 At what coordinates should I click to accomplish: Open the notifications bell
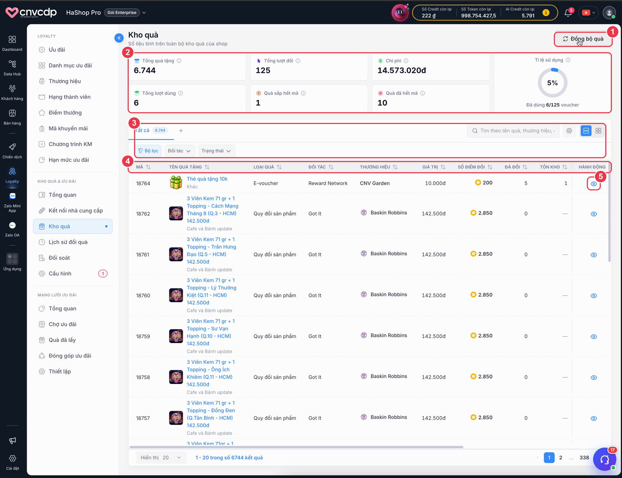[568, 13]
